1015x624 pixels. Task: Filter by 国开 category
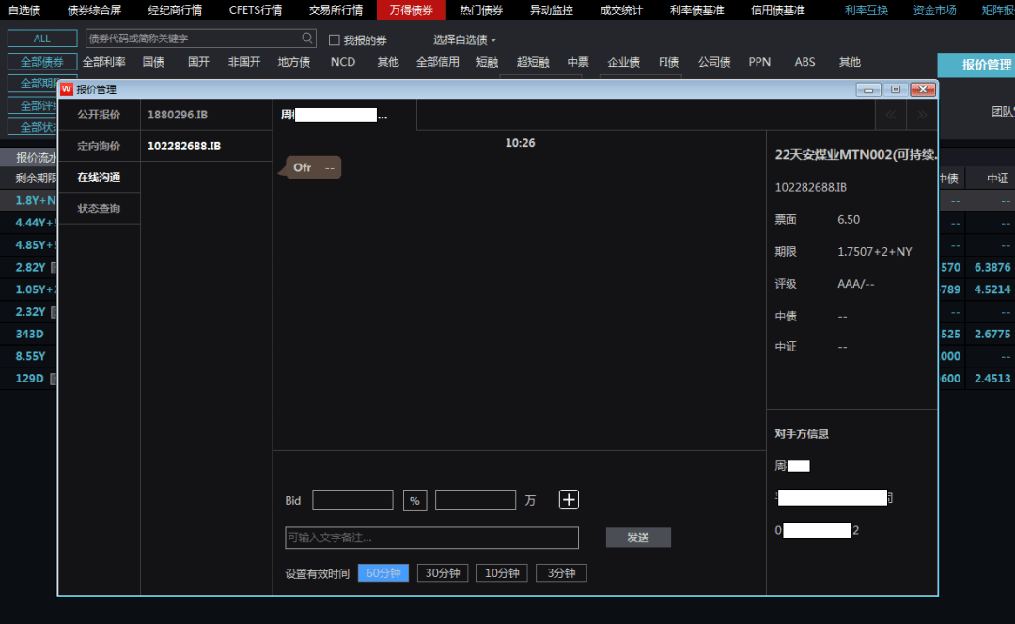[x=198, y=62]
